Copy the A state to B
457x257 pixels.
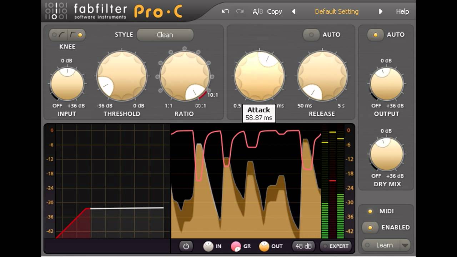coord(275,11)
